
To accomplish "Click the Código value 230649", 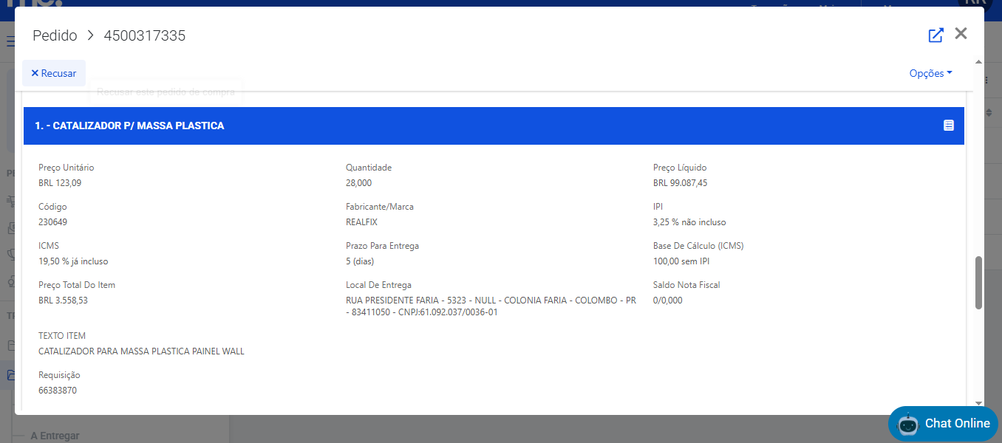I will coord(52,222).
